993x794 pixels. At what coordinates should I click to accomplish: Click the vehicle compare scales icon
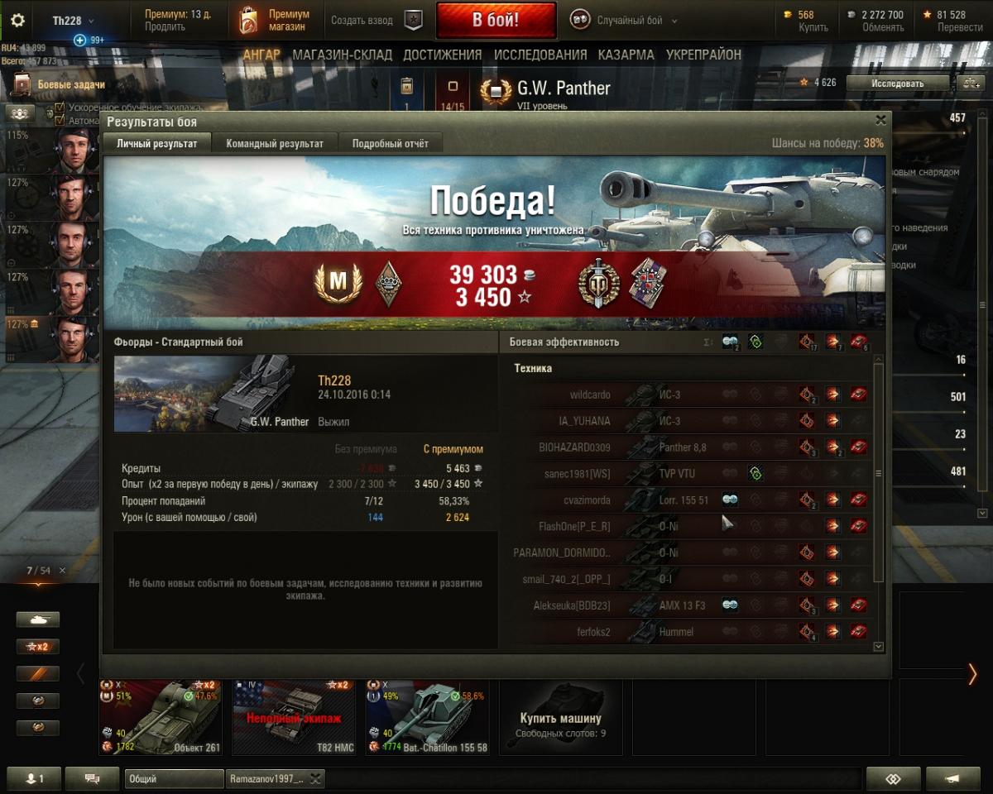pos(970,83)
